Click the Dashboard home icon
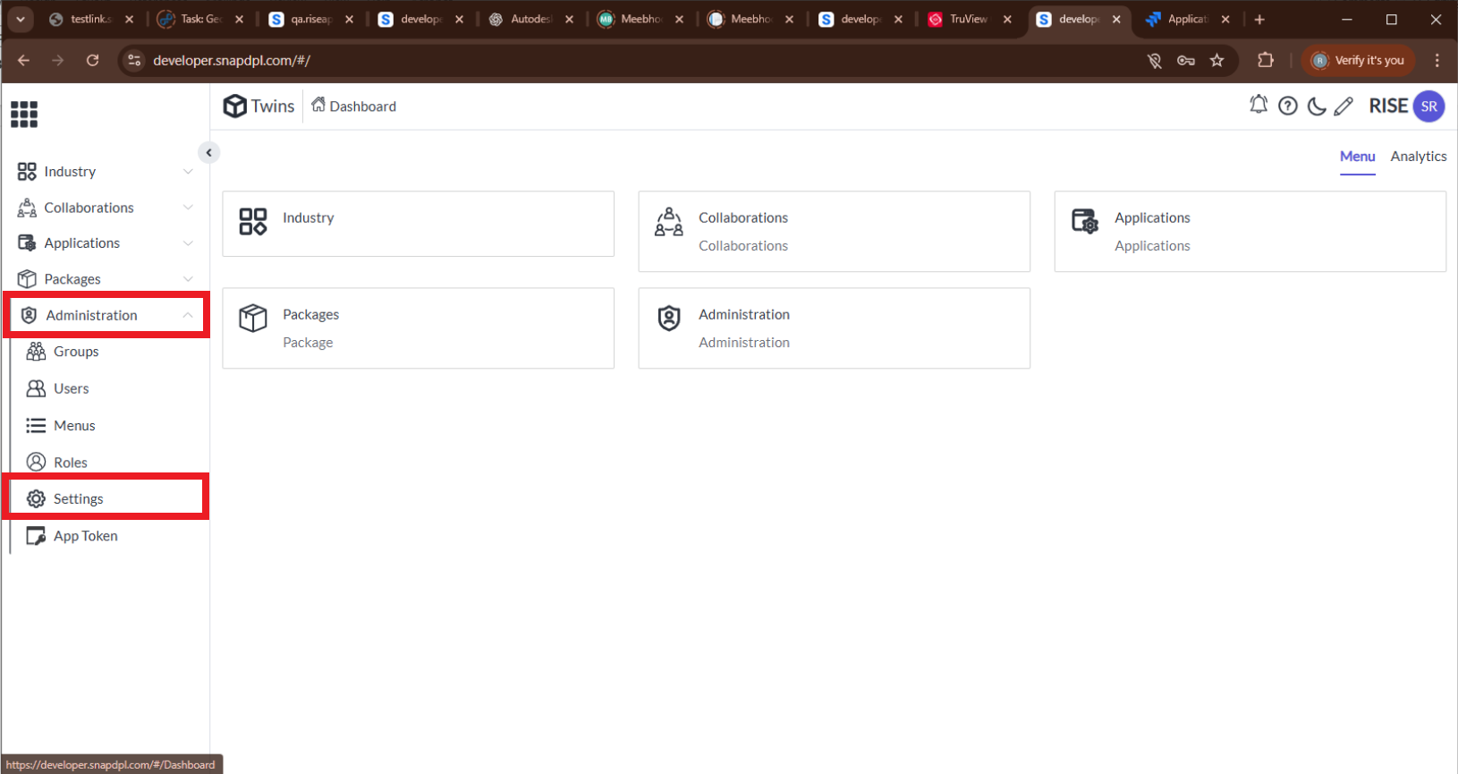This screenshot has width=1458, height=774. point(318,105)
